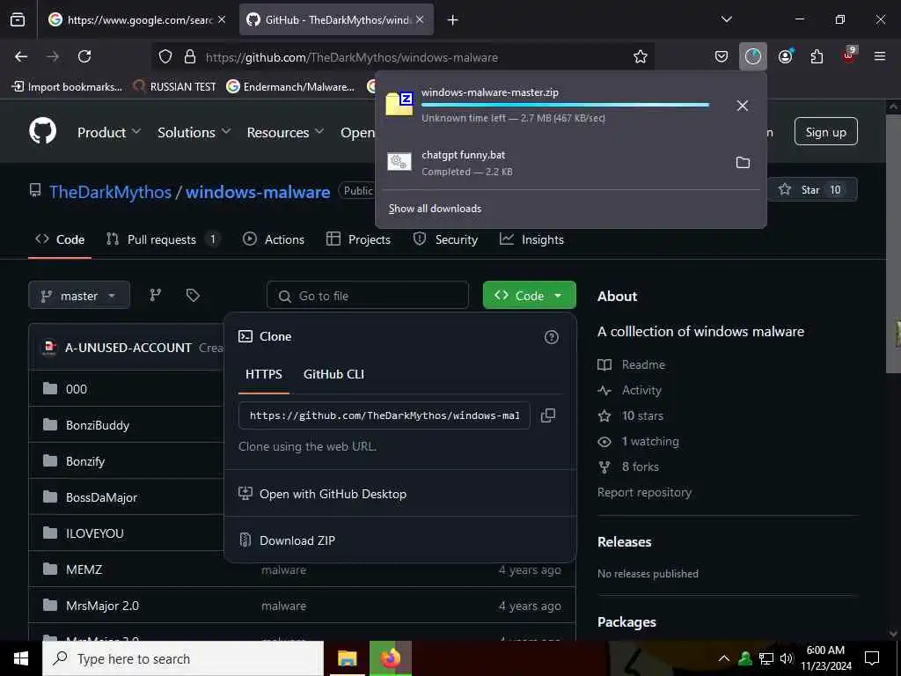Select the Code repository tab
901x676 pixels.
point(60,239)
